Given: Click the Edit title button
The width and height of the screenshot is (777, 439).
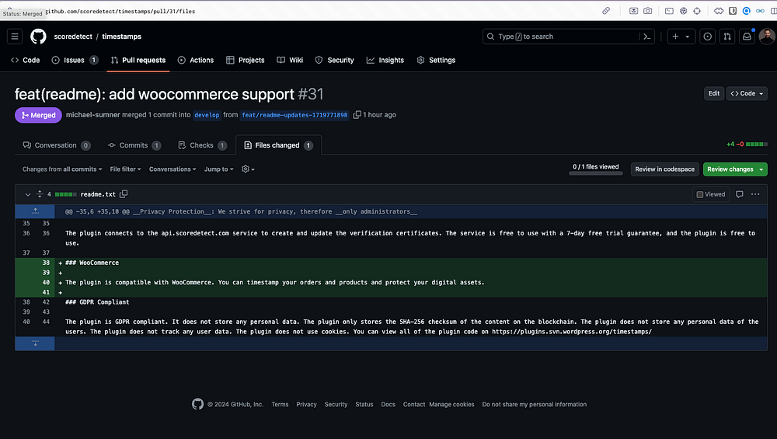Looking at the screenshot, I should point(713,93).
